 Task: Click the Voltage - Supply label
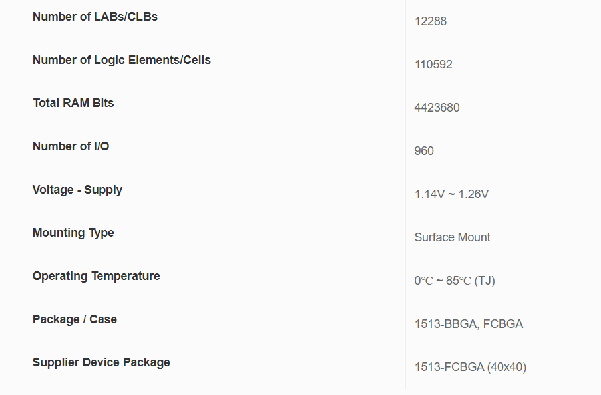tap(77, 190)
